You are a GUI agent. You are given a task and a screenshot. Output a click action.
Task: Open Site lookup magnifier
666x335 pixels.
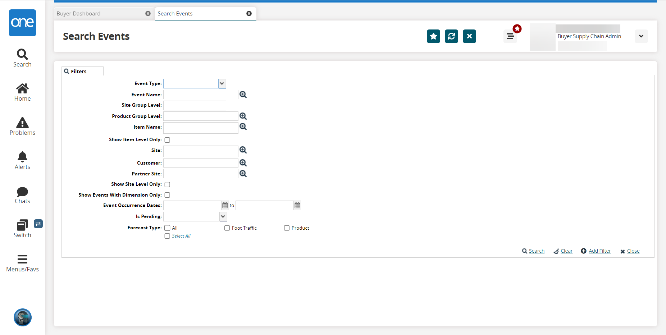243,150
